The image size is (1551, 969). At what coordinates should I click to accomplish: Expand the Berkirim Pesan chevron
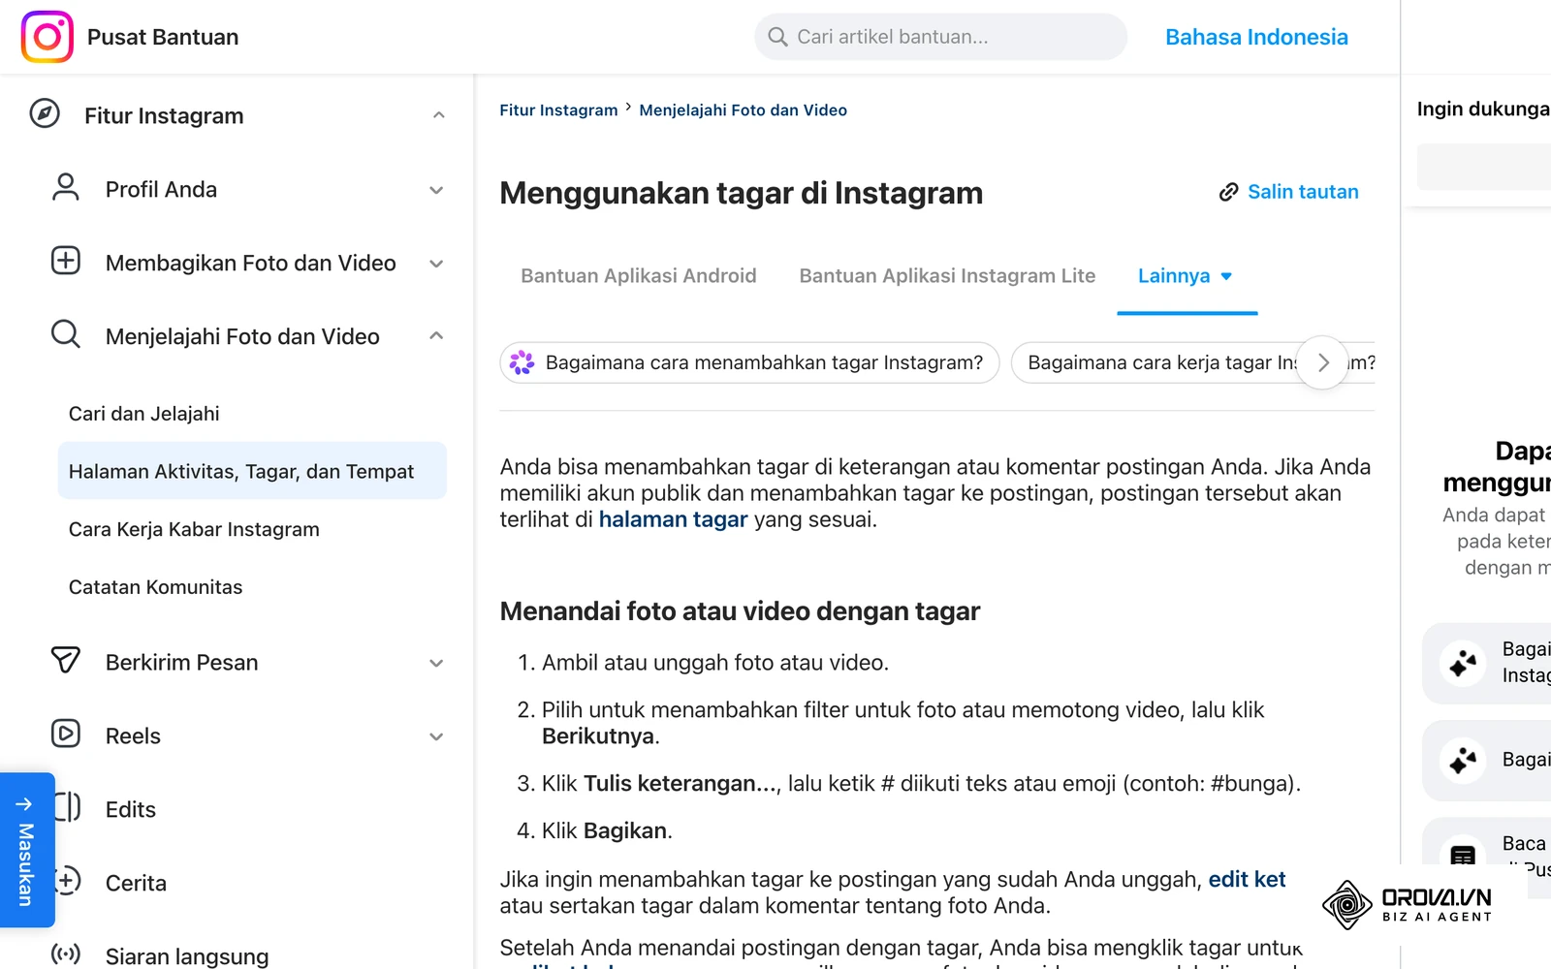pos(437,663)
